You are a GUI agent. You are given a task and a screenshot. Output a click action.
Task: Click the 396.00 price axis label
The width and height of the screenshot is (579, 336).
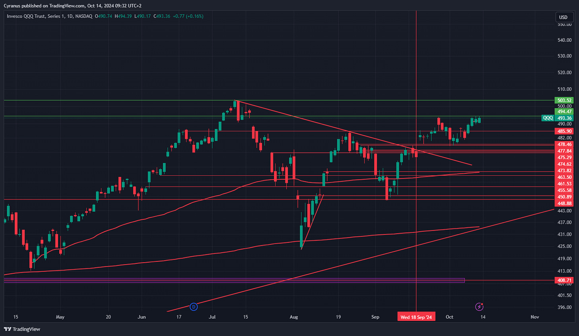click(564, 307)
